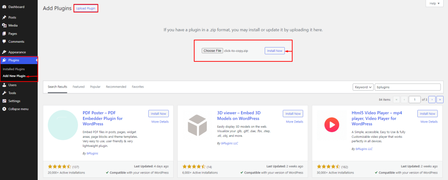
Task: Install the 3D viewer plugin
Action: 293,114
